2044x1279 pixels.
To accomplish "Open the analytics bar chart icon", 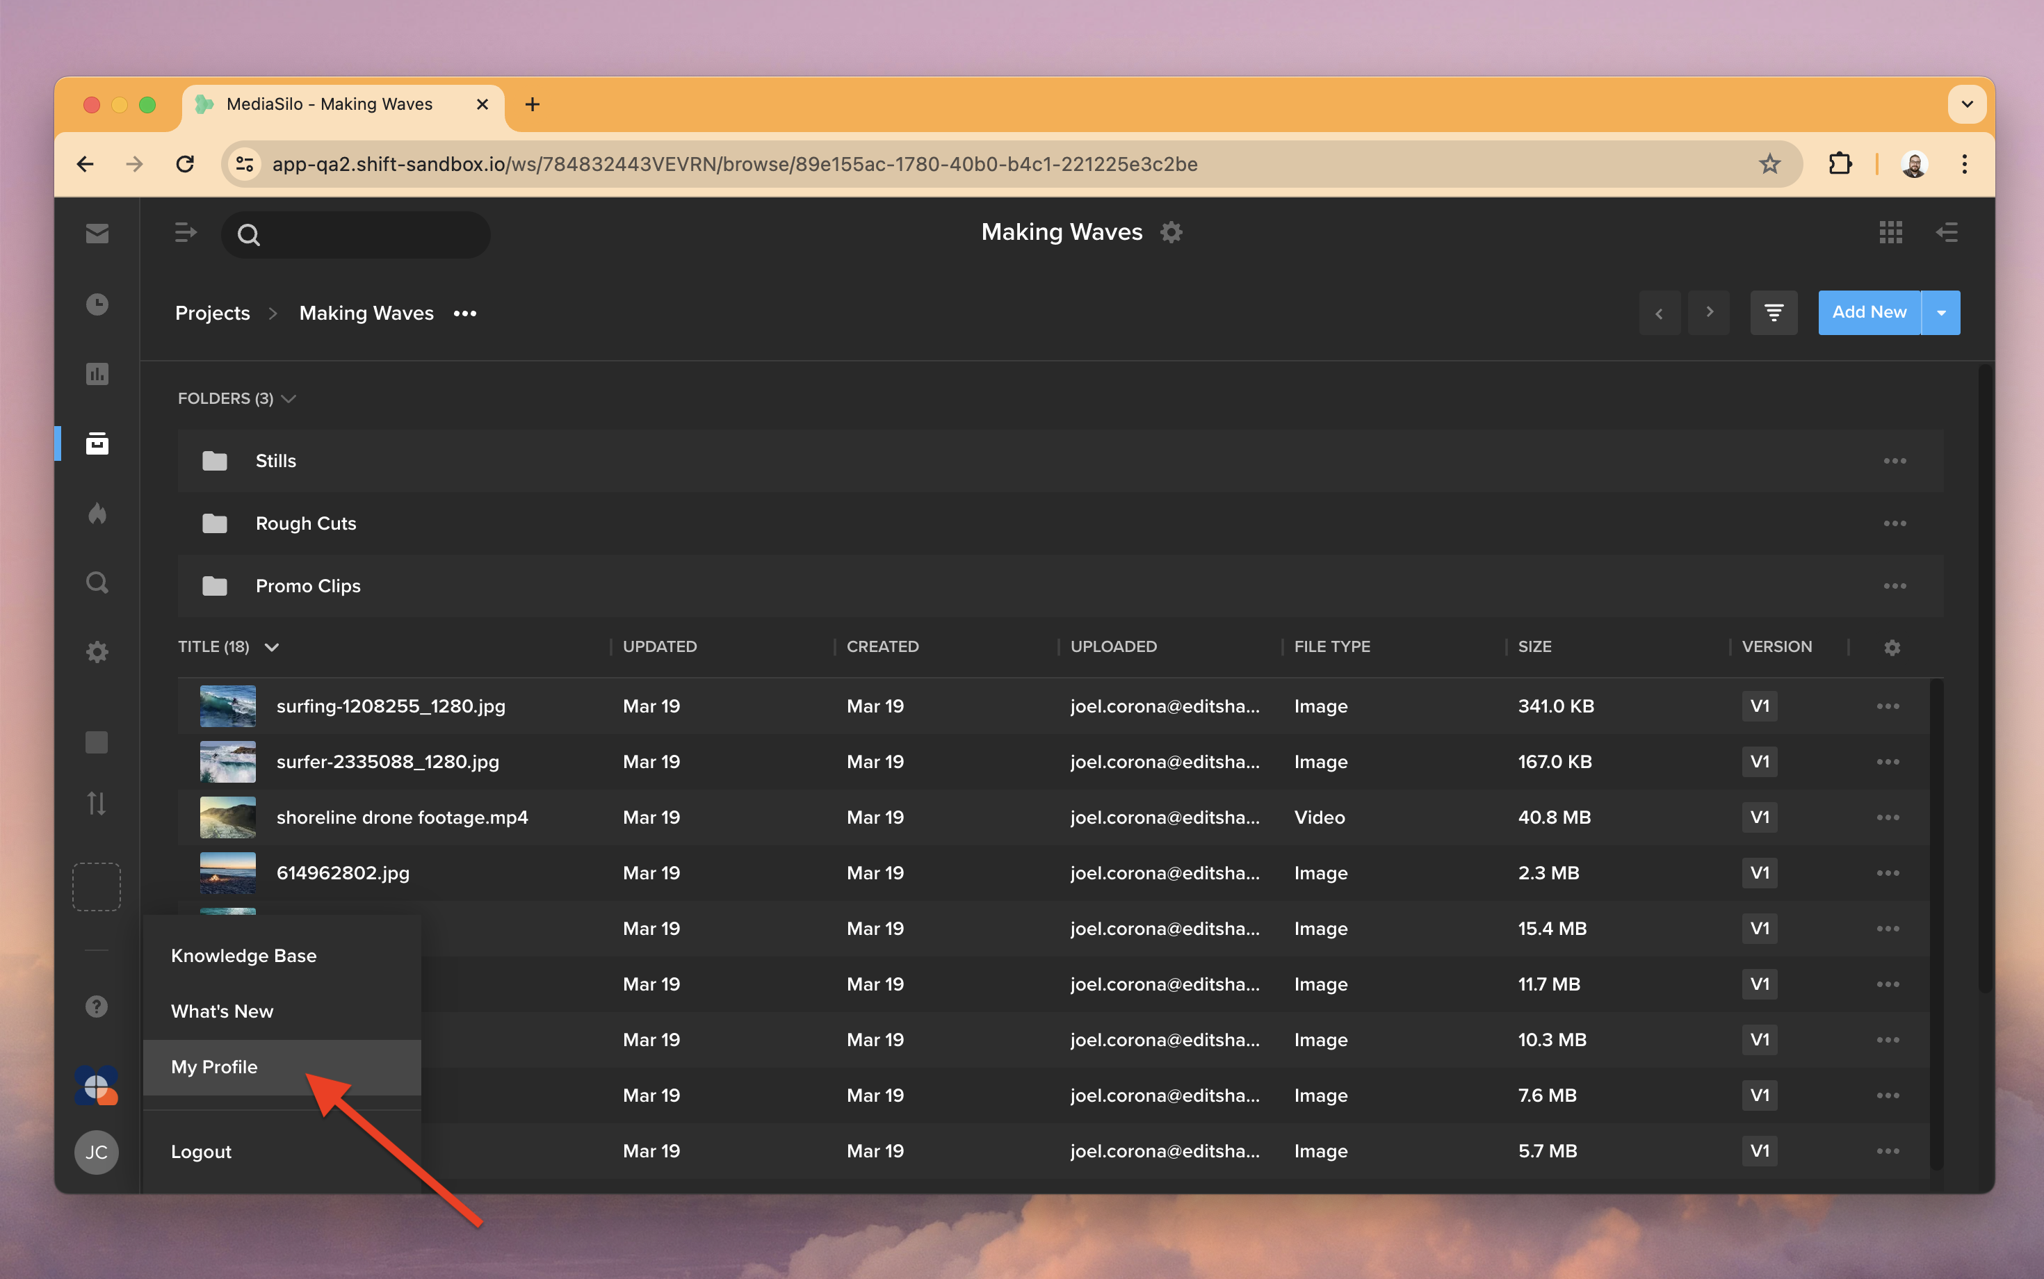I will point(97,373).
